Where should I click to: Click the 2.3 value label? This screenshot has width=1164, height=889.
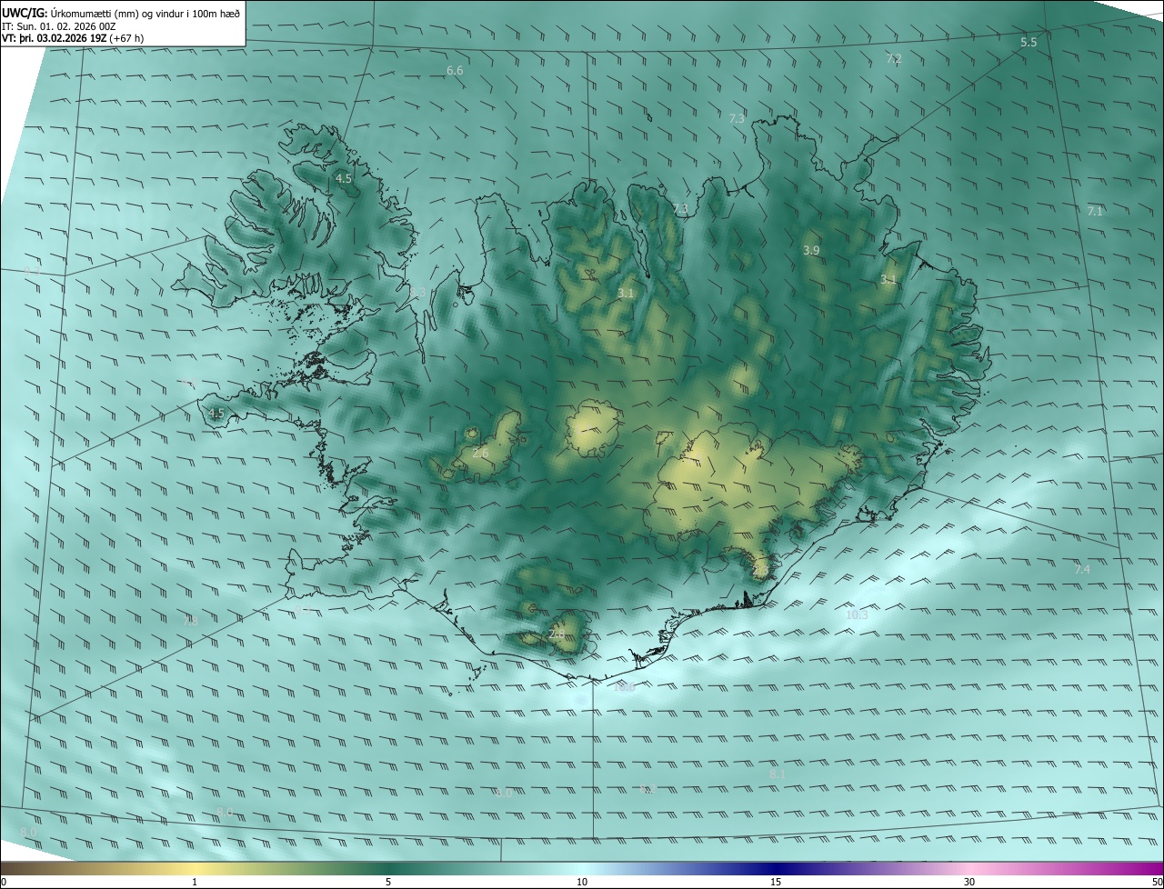click(x=761, y=569)
